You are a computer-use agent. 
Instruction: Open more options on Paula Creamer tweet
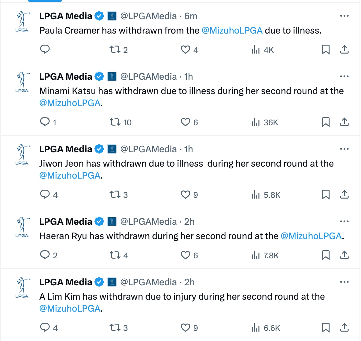pos(344,16)
